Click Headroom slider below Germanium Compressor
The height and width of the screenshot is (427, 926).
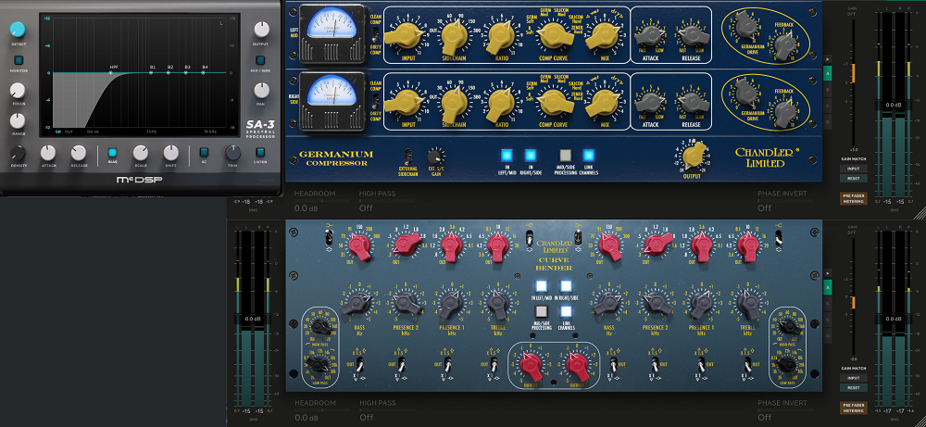click(323, 201)
